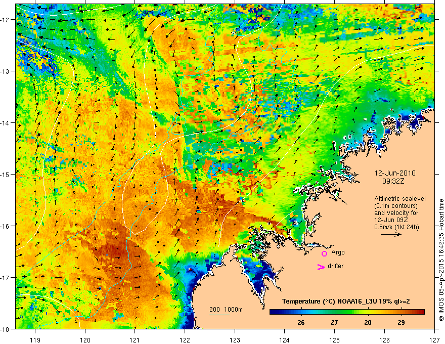Click the 125 longitude axis label
Image resolution: width=445 pixels, height=344 pixels.
(x=335, y=340)
